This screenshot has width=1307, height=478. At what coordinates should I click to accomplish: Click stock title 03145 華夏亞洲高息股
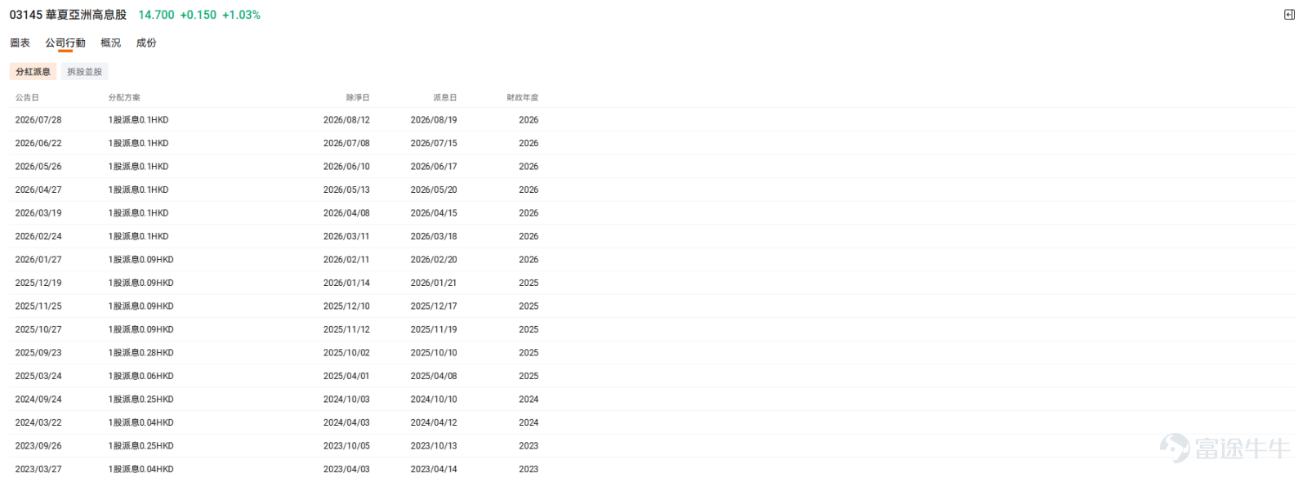[68, 15]
